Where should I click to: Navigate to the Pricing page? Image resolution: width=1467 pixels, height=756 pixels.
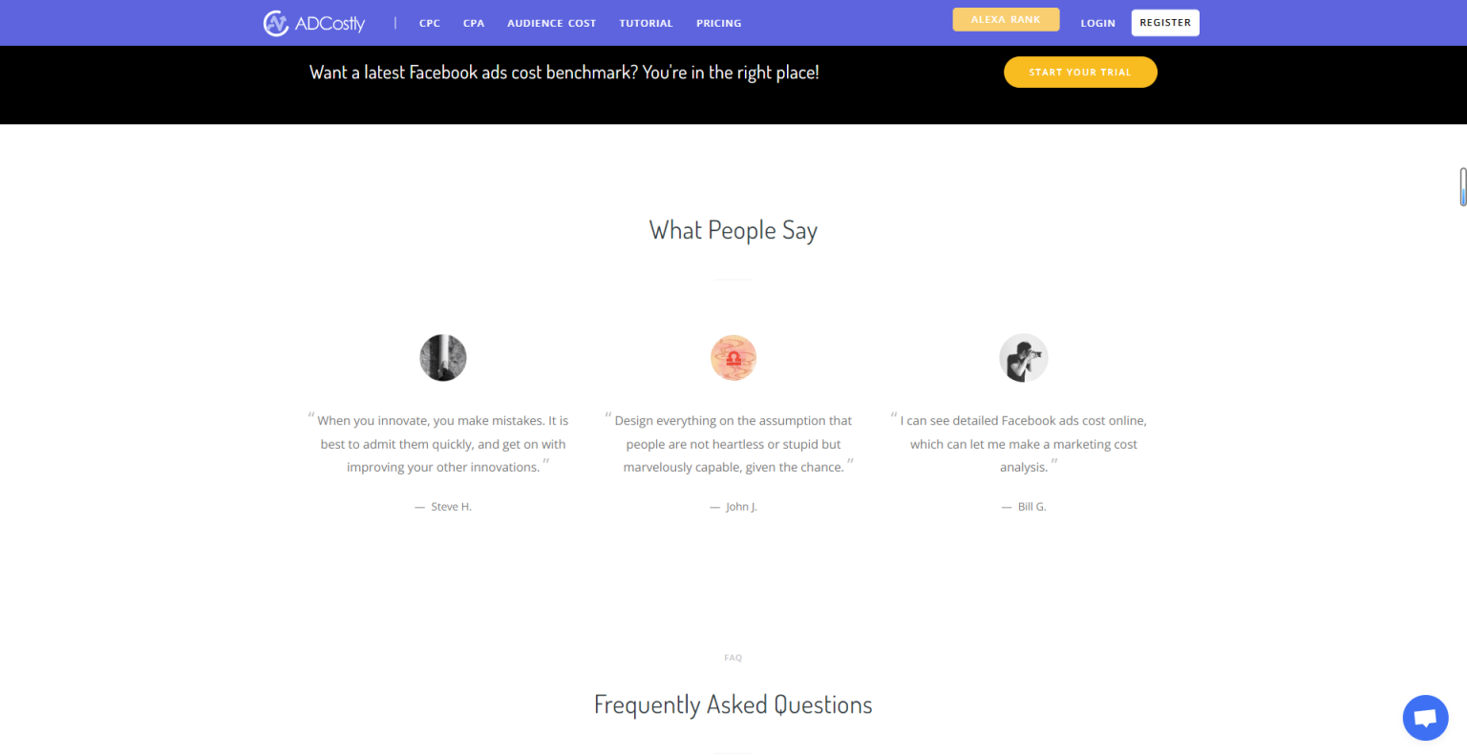click(718, 23)
